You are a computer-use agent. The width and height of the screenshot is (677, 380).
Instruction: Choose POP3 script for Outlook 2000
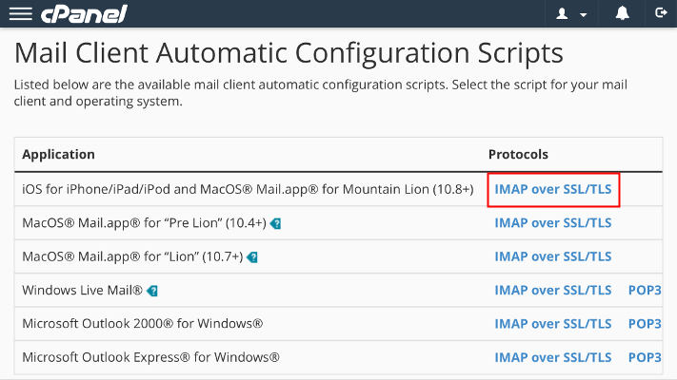tap(645, 324)
